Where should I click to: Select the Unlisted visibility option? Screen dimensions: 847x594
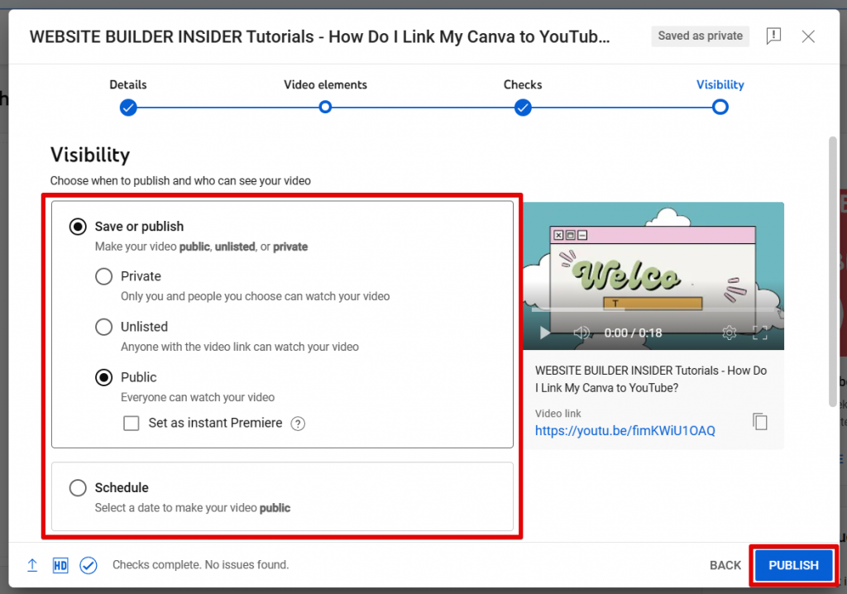tap(103, 327)
